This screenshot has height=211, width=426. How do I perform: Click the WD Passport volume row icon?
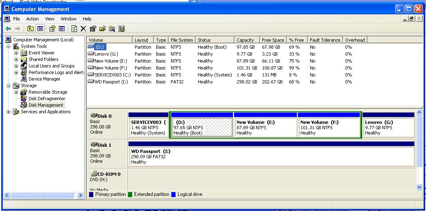click(x=91, y=81)
